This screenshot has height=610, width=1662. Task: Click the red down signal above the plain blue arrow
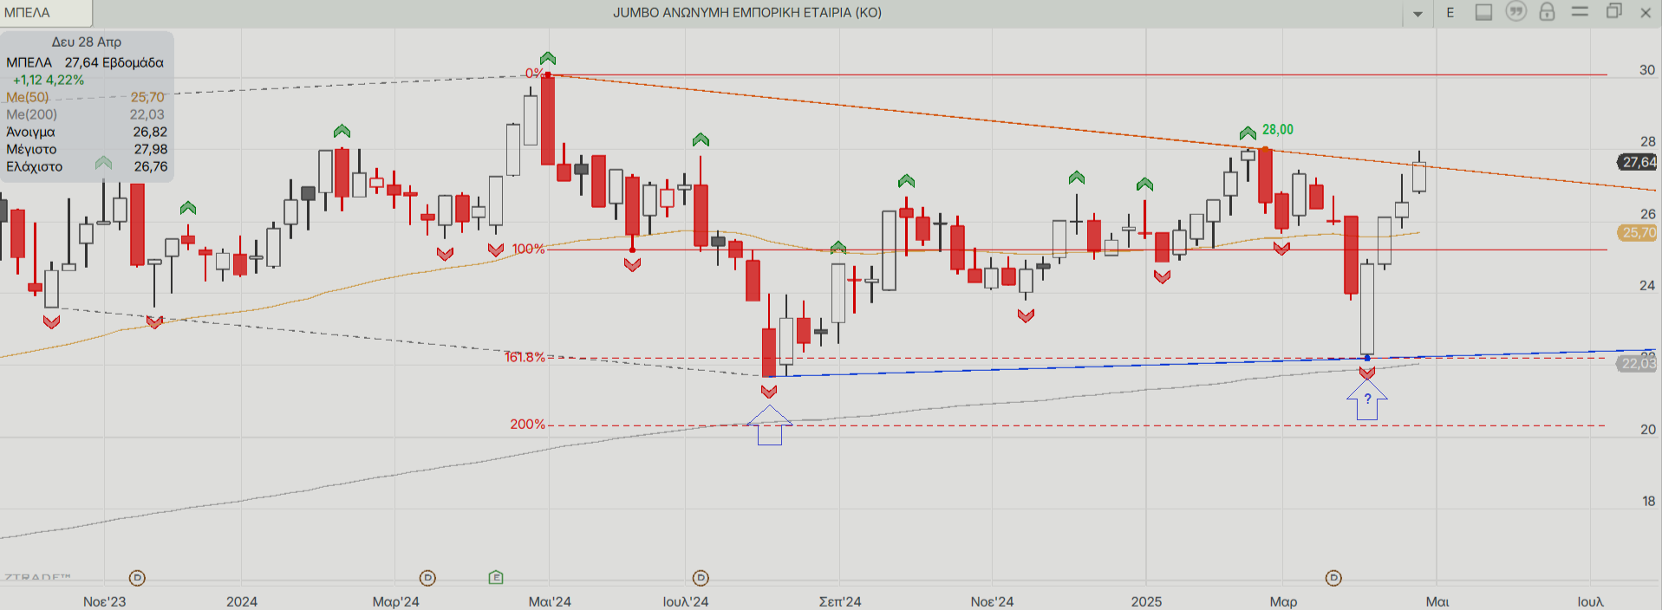(769, 392)
